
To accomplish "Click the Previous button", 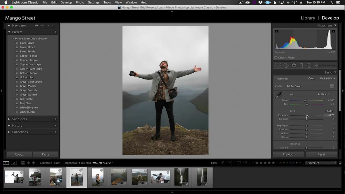I will click(x=289, y=154).
